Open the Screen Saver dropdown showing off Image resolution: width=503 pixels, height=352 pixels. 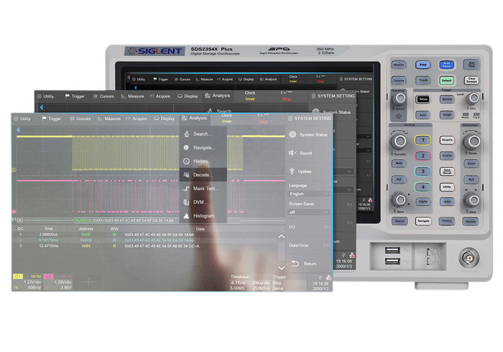309,212
